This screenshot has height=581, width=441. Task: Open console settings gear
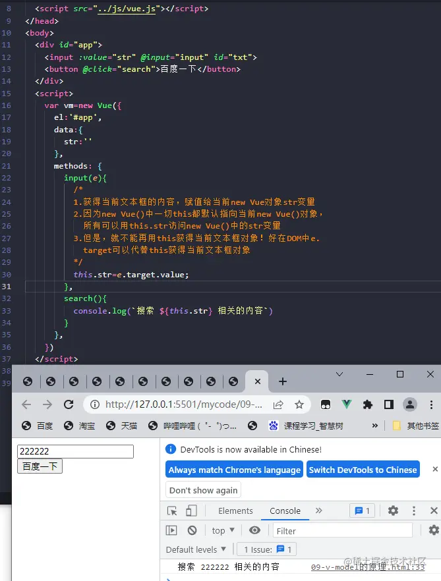pos(434,530)
